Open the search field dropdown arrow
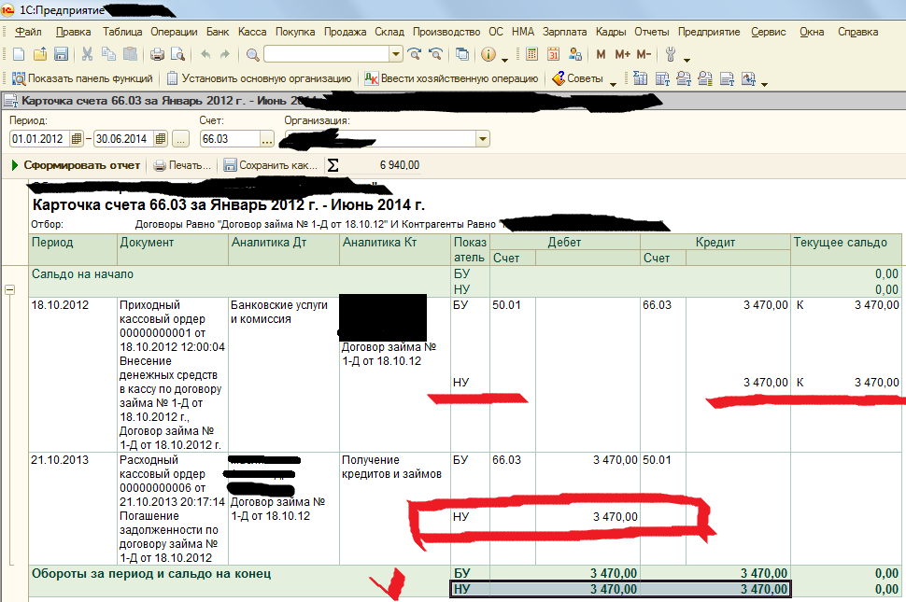The height and width of the screenshot is (602, 906). (395, 54)
